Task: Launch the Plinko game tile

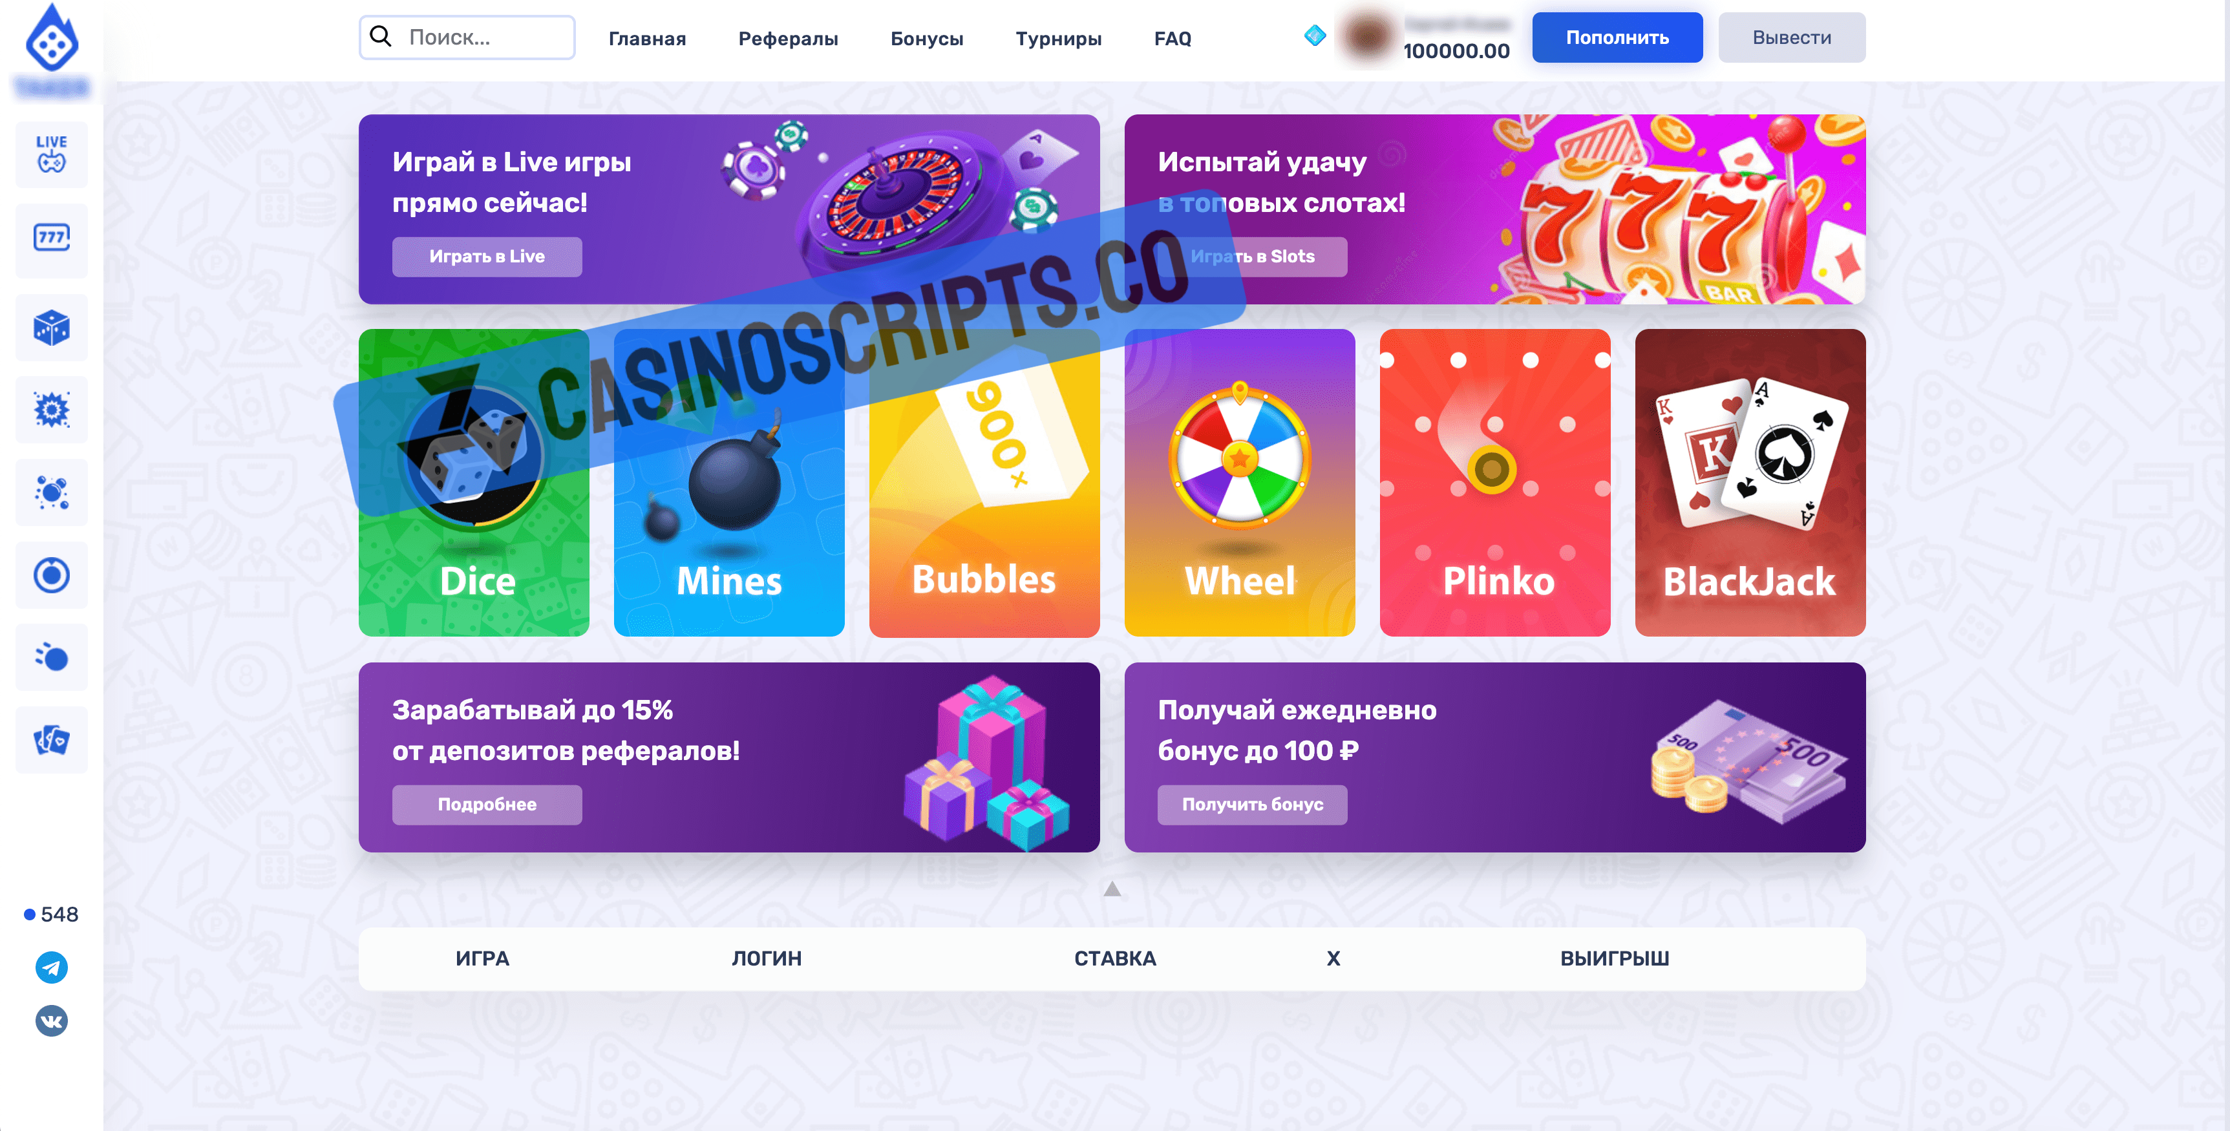Action: (1494, 482)
